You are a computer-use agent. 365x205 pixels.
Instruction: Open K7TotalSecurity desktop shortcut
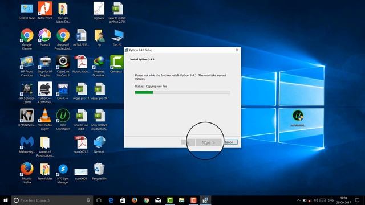pos(27,118)
